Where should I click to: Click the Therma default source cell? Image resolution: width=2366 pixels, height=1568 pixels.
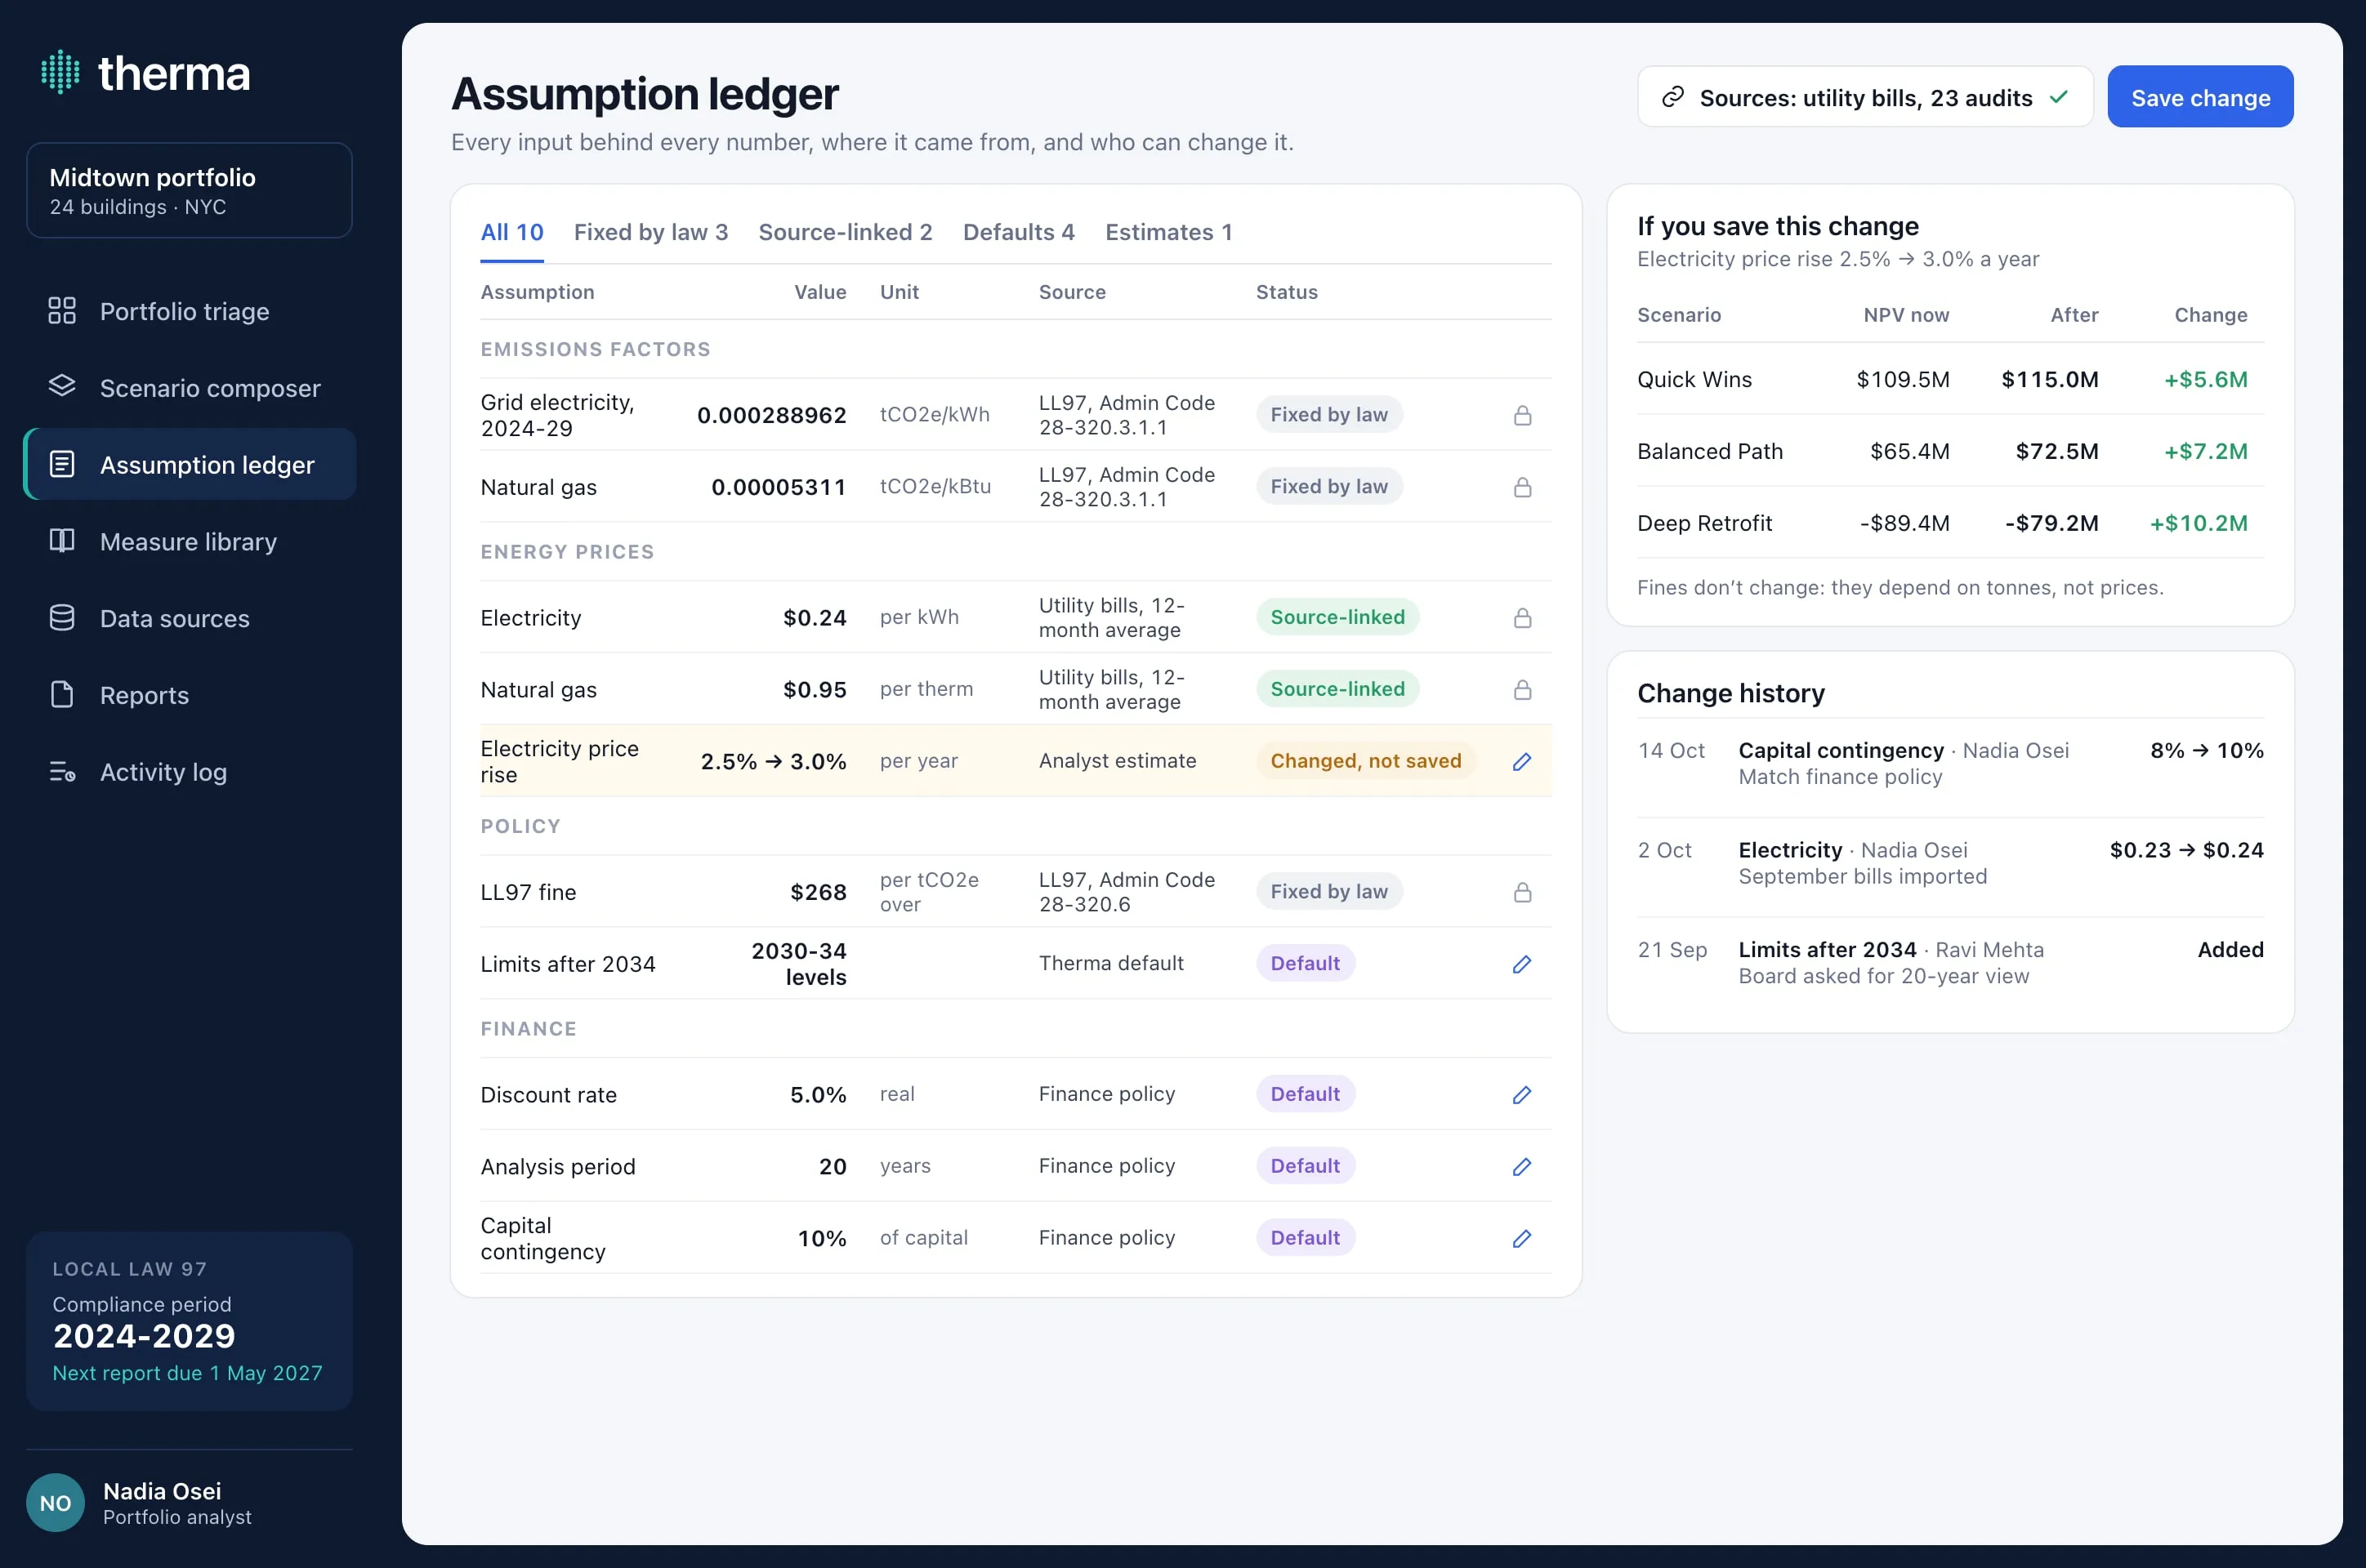click(1110, 963)
